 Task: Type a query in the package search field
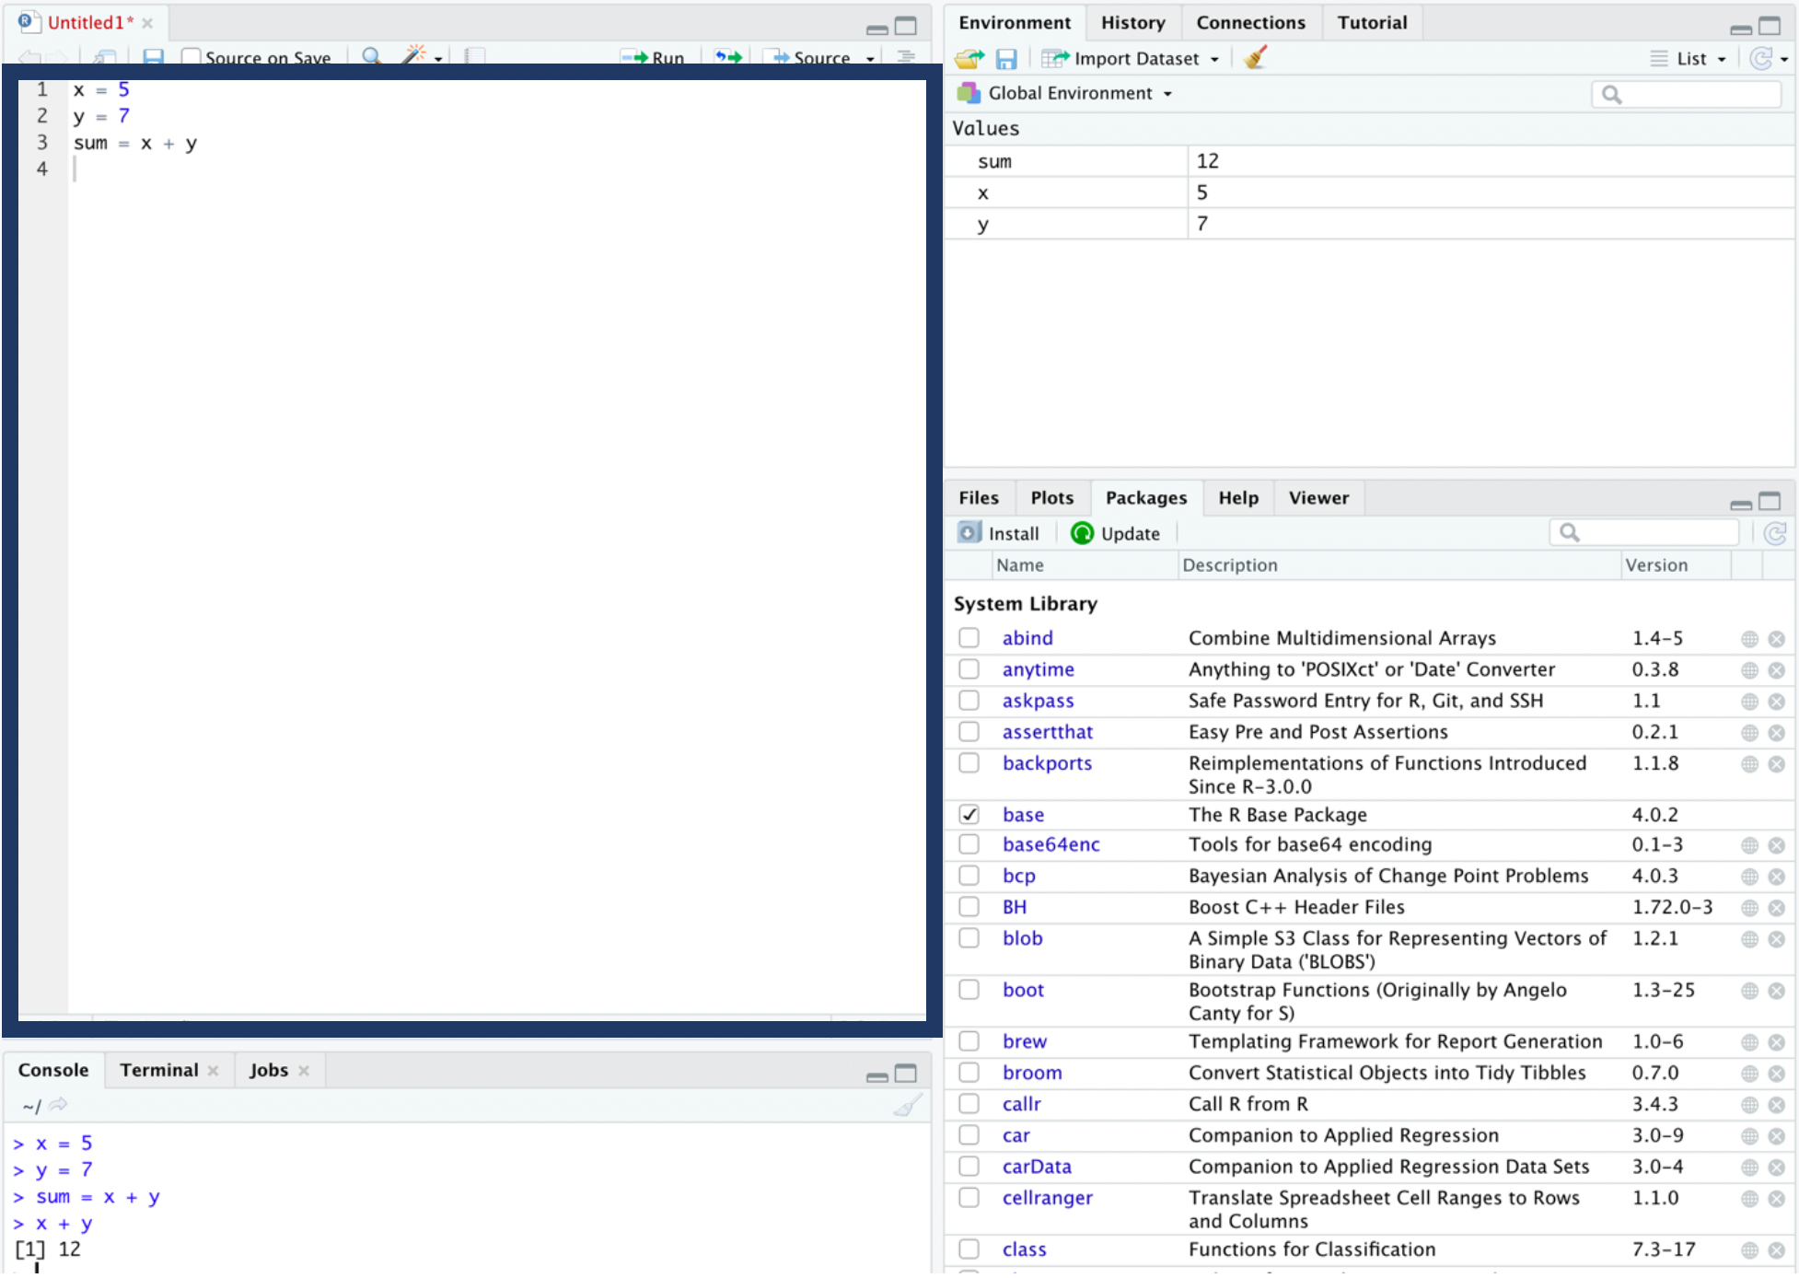coord(1648,532)
